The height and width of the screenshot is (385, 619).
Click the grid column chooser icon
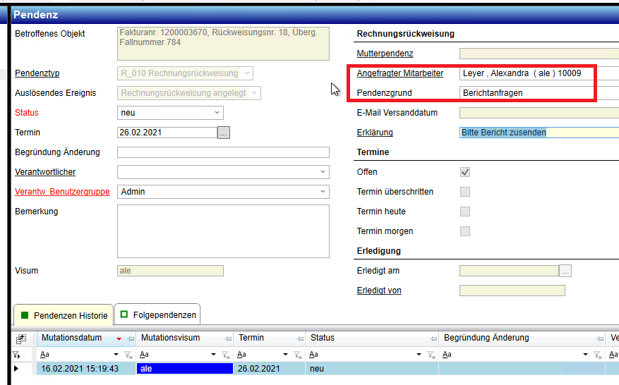pyautogui.click(x=20, y=338)
